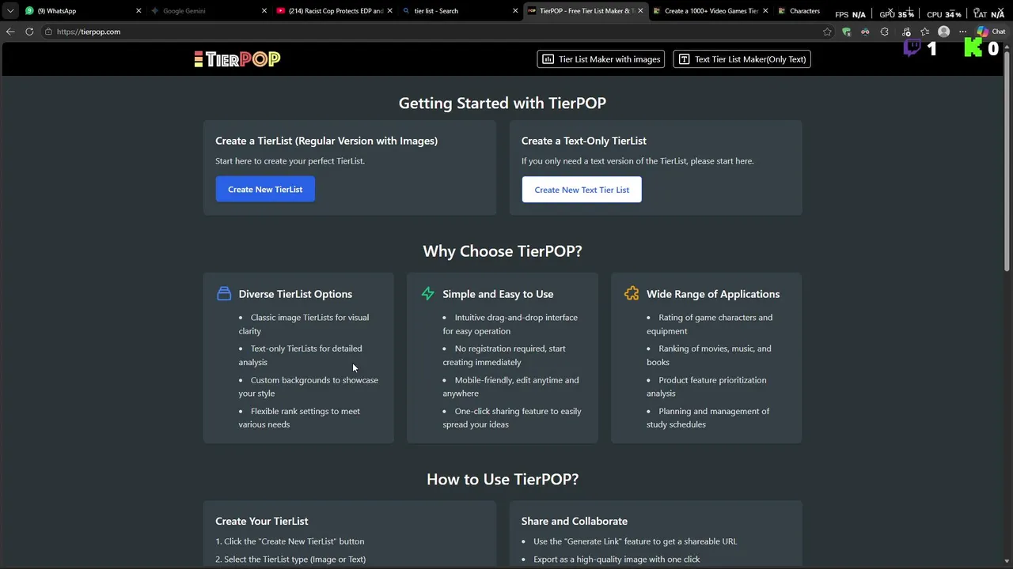Click the "How to Use TierPOP?" heading

click(503, 479)
